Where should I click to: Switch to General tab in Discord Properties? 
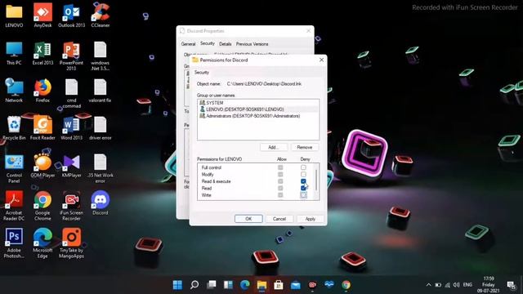pos(188,44)
